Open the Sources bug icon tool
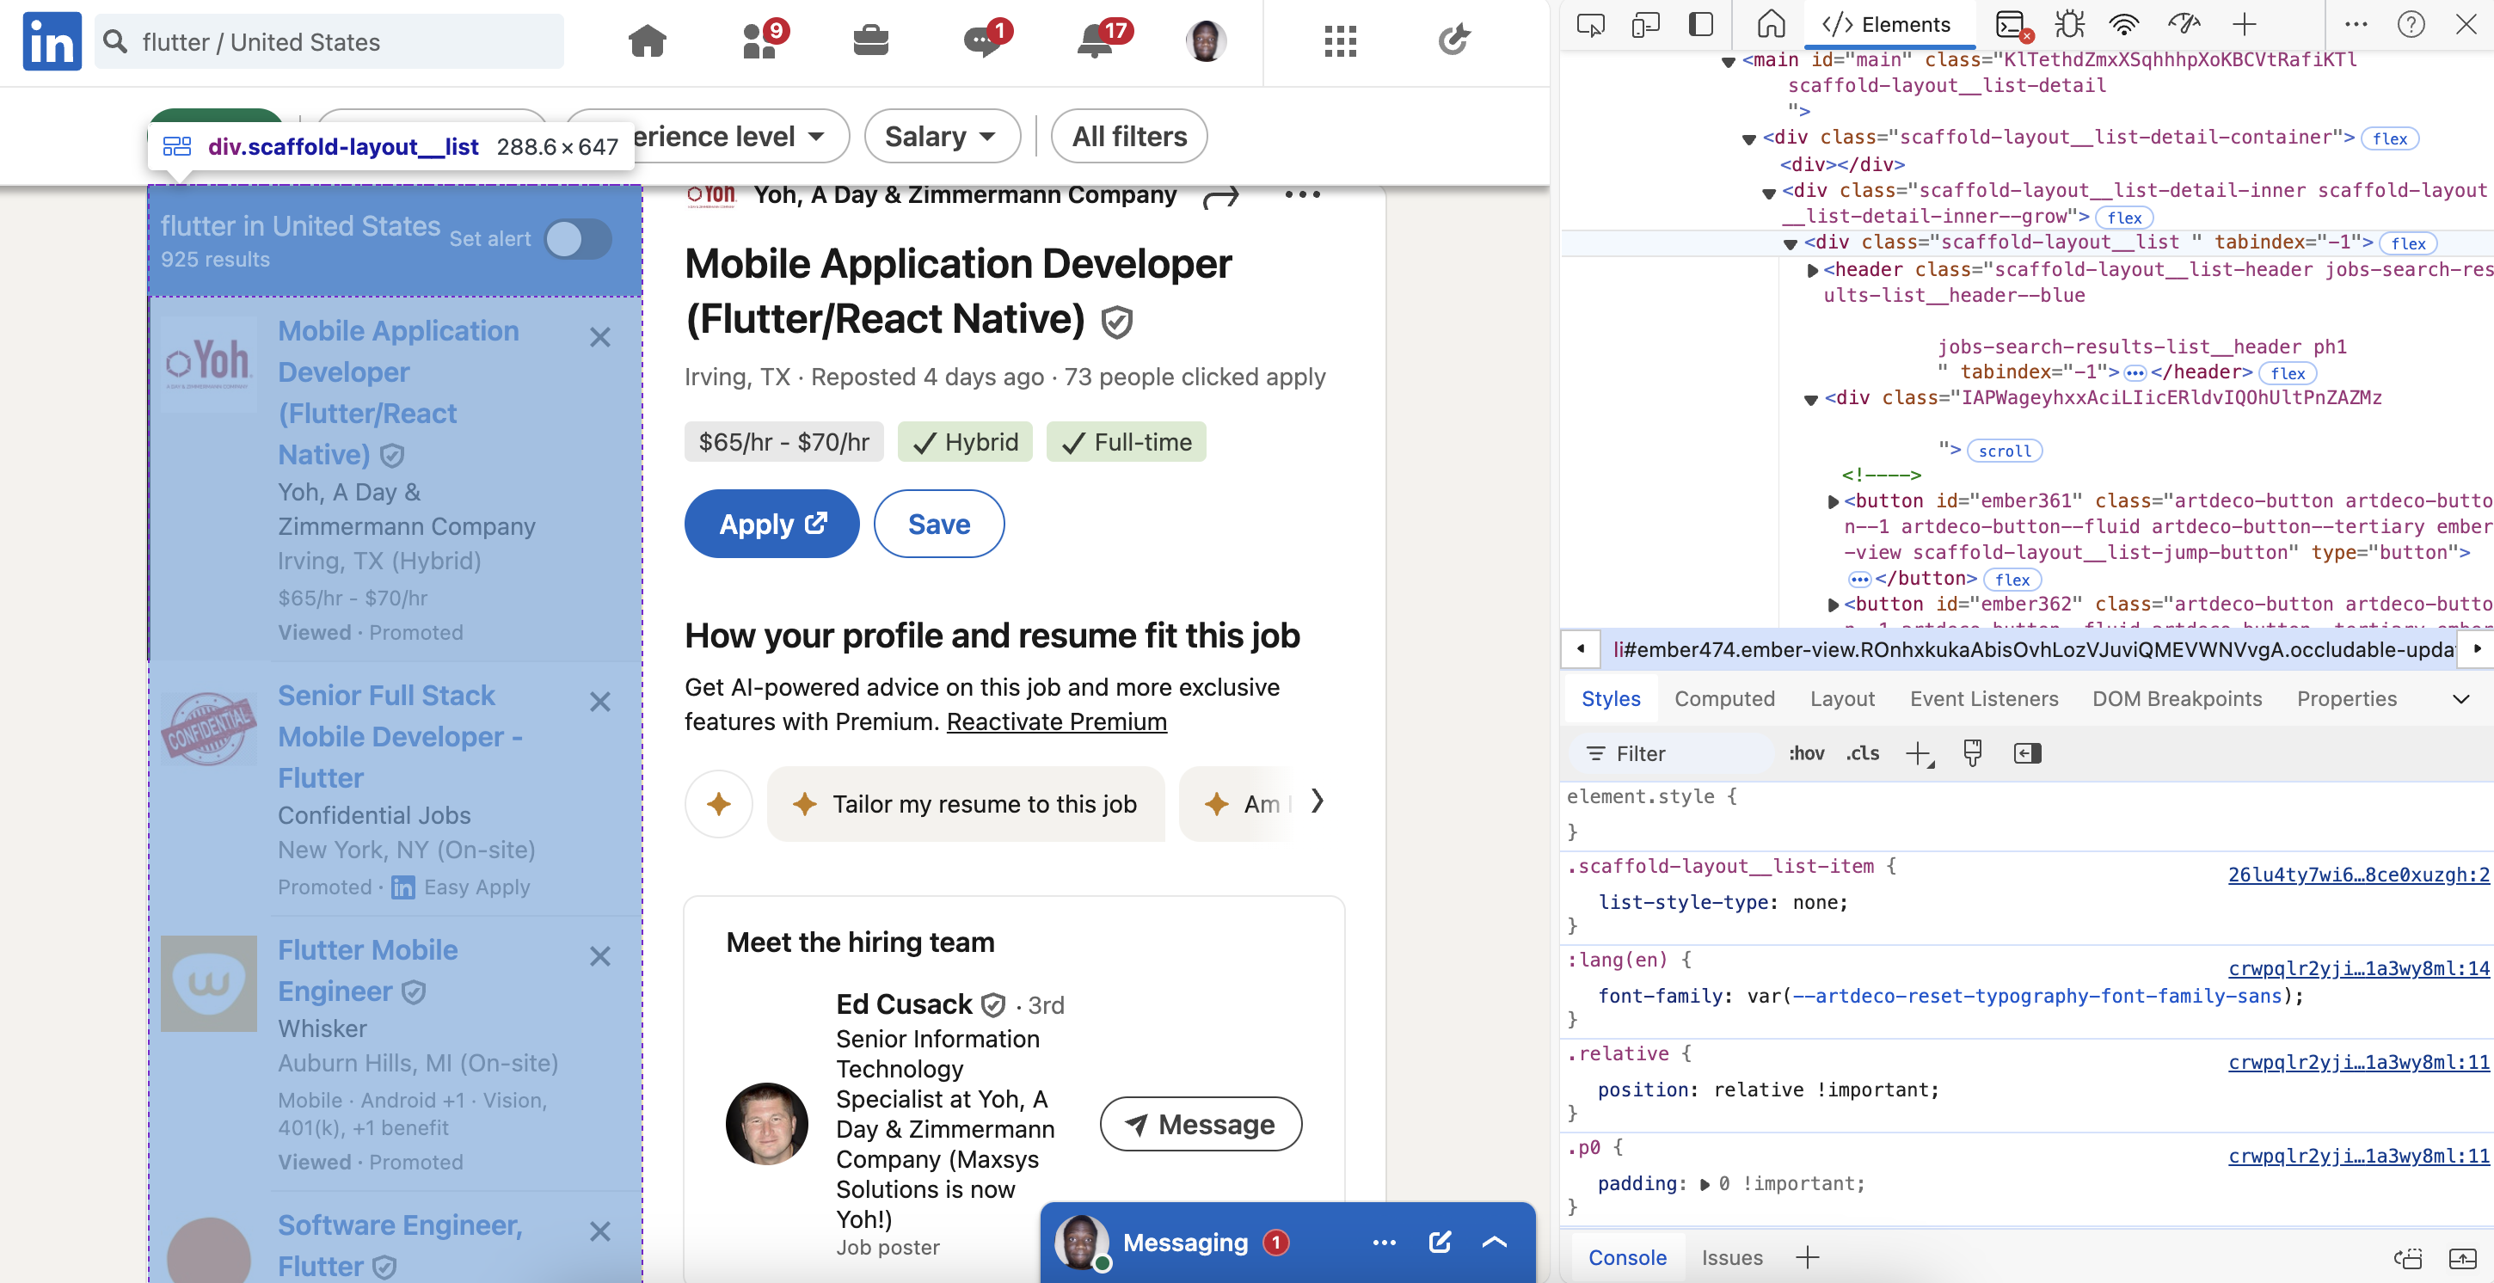The width and height of the screenshot is (2494, 1283). pyautogui.click(x=2069, y=24)
